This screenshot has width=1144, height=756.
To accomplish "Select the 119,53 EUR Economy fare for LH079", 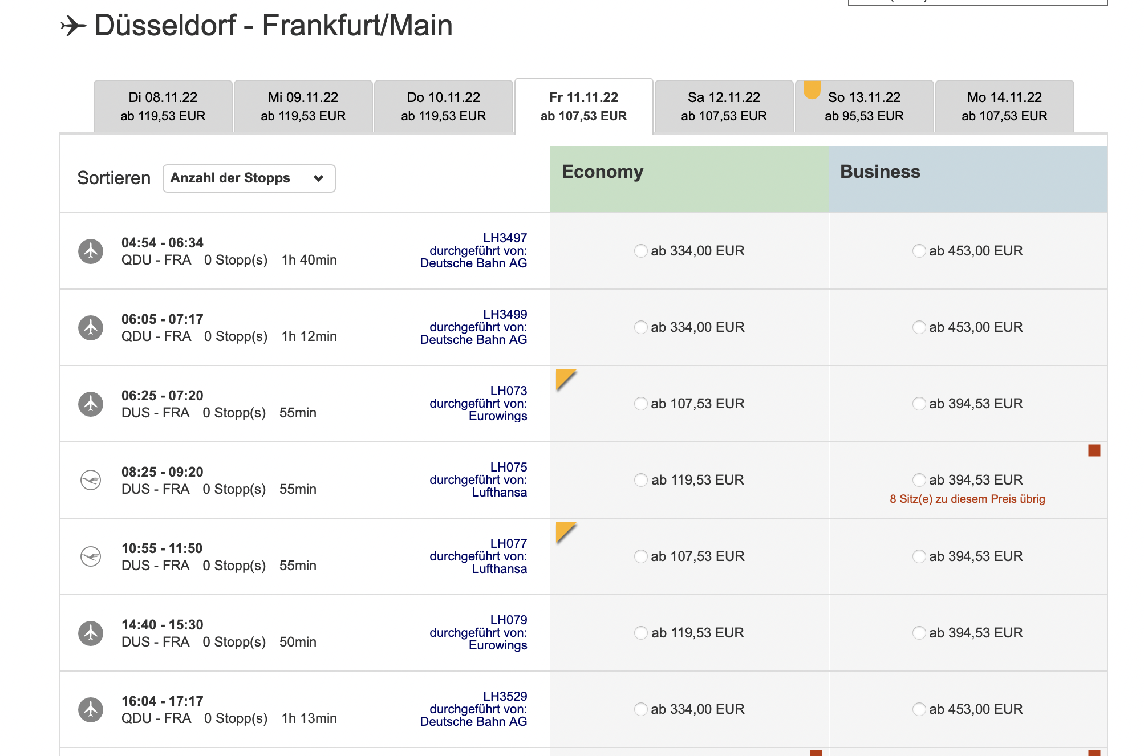I will coord(641,633).
